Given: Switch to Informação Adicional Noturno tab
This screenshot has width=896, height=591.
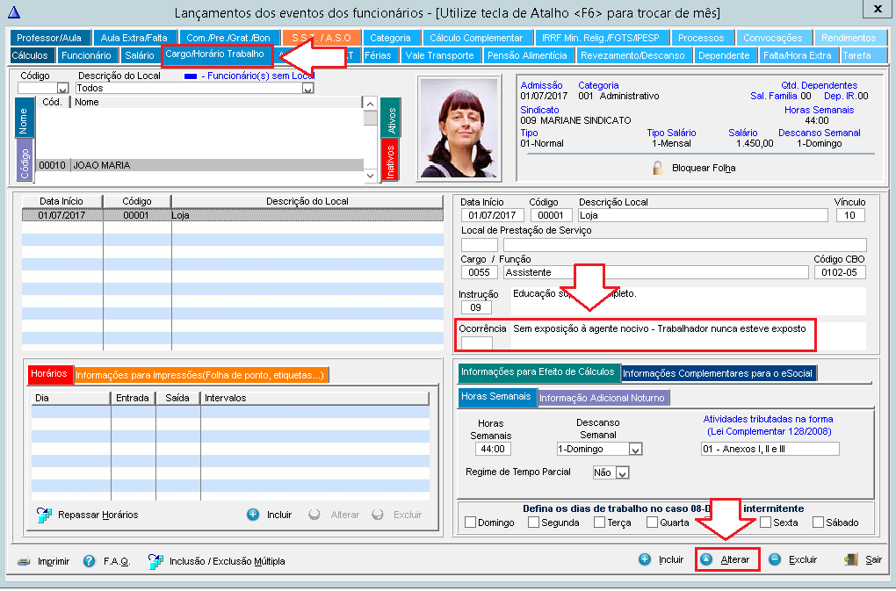Looking at the screenshot, I should pyautogui.click(x=603, y=398).
